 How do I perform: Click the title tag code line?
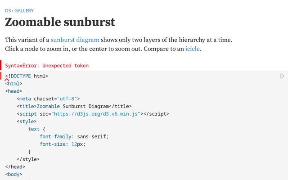tap(76, 106)
